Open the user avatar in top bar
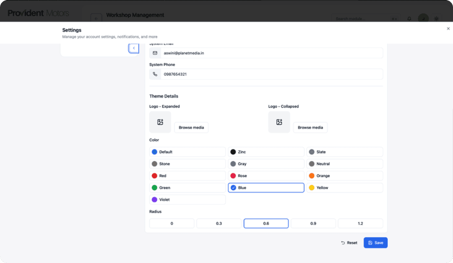Screen dimensions: 453x263 [x=423, y=19]
